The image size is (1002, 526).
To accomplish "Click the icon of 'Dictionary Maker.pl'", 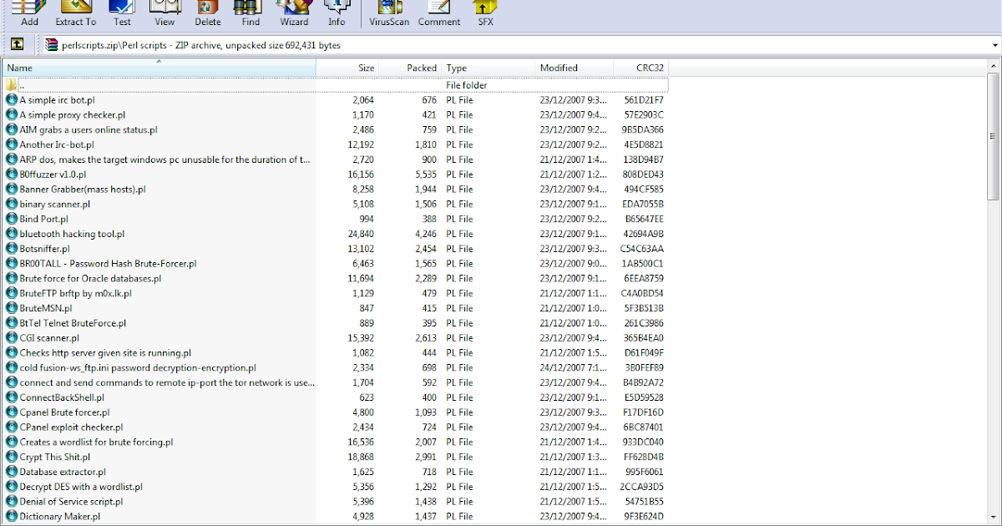I will [12, 517].
